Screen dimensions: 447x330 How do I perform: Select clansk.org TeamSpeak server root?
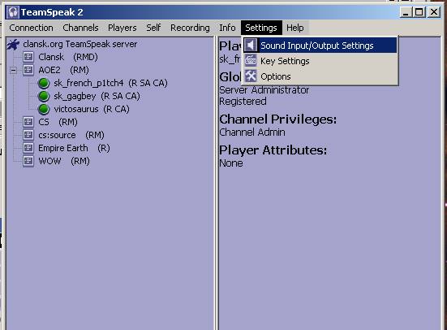point(80,44)
